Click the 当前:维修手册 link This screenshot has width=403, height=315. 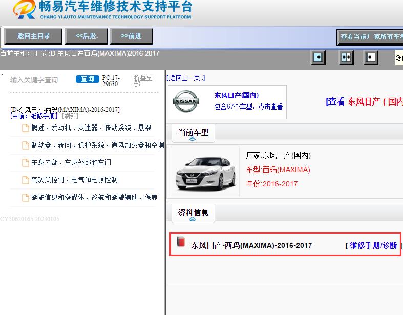tap(34, 116)
